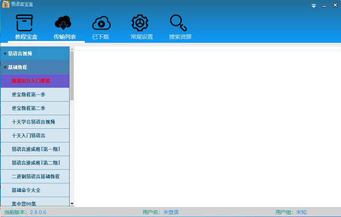The width and height of the screenshot is (341, 217).
Task: Click the 易语言宝盒 app logo icon
Action: click(6, 4)
